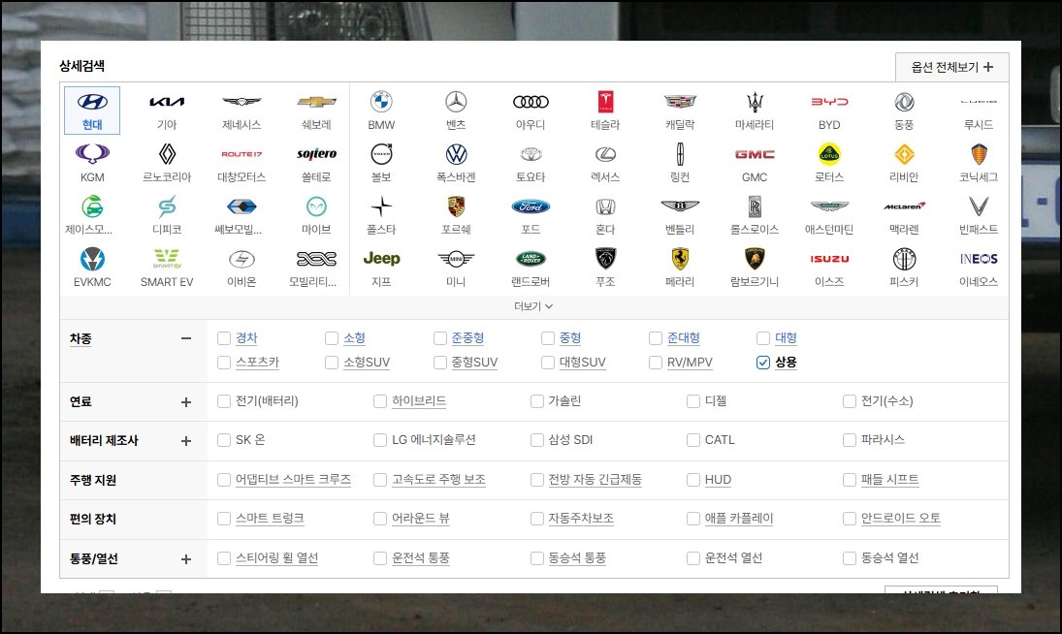Viewport: 1062px width, 634px height.
Task: Select the Lamborghini (람보르기니) logo
Action: coord(755,259)
